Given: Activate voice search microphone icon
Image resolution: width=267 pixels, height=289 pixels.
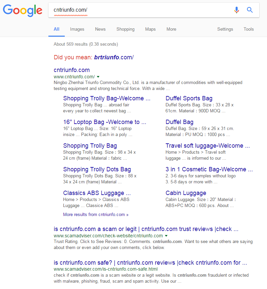Looking at the screenshot, I should [237, 10].
